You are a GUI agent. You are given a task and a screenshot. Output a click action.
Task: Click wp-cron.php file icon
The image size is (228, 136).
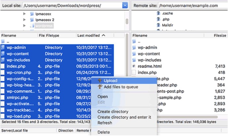tap(3, 72)
